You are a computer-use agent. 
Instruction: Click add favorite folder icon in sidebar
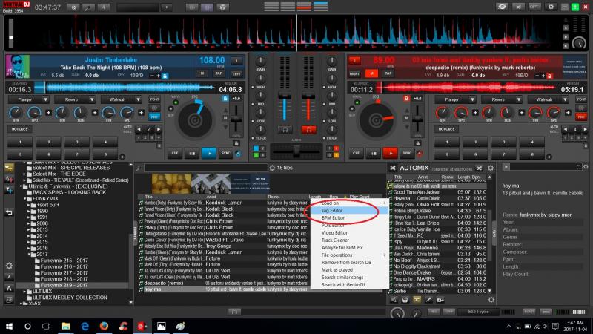pos(9,168)
